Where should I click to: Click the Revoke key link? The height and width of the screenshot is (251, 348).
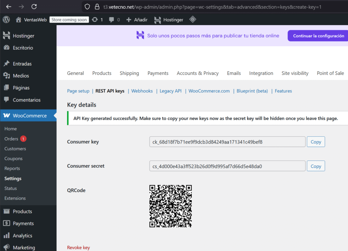point(79,247)
